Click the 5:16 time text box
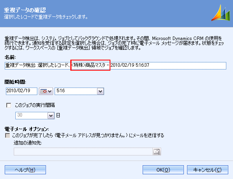 coord(76,91)
